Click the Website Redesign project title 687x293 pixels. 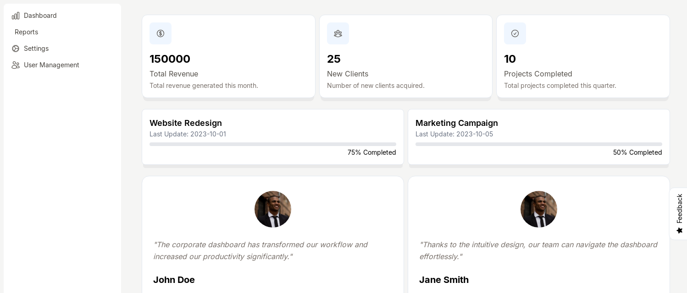[x=186, y=123]
